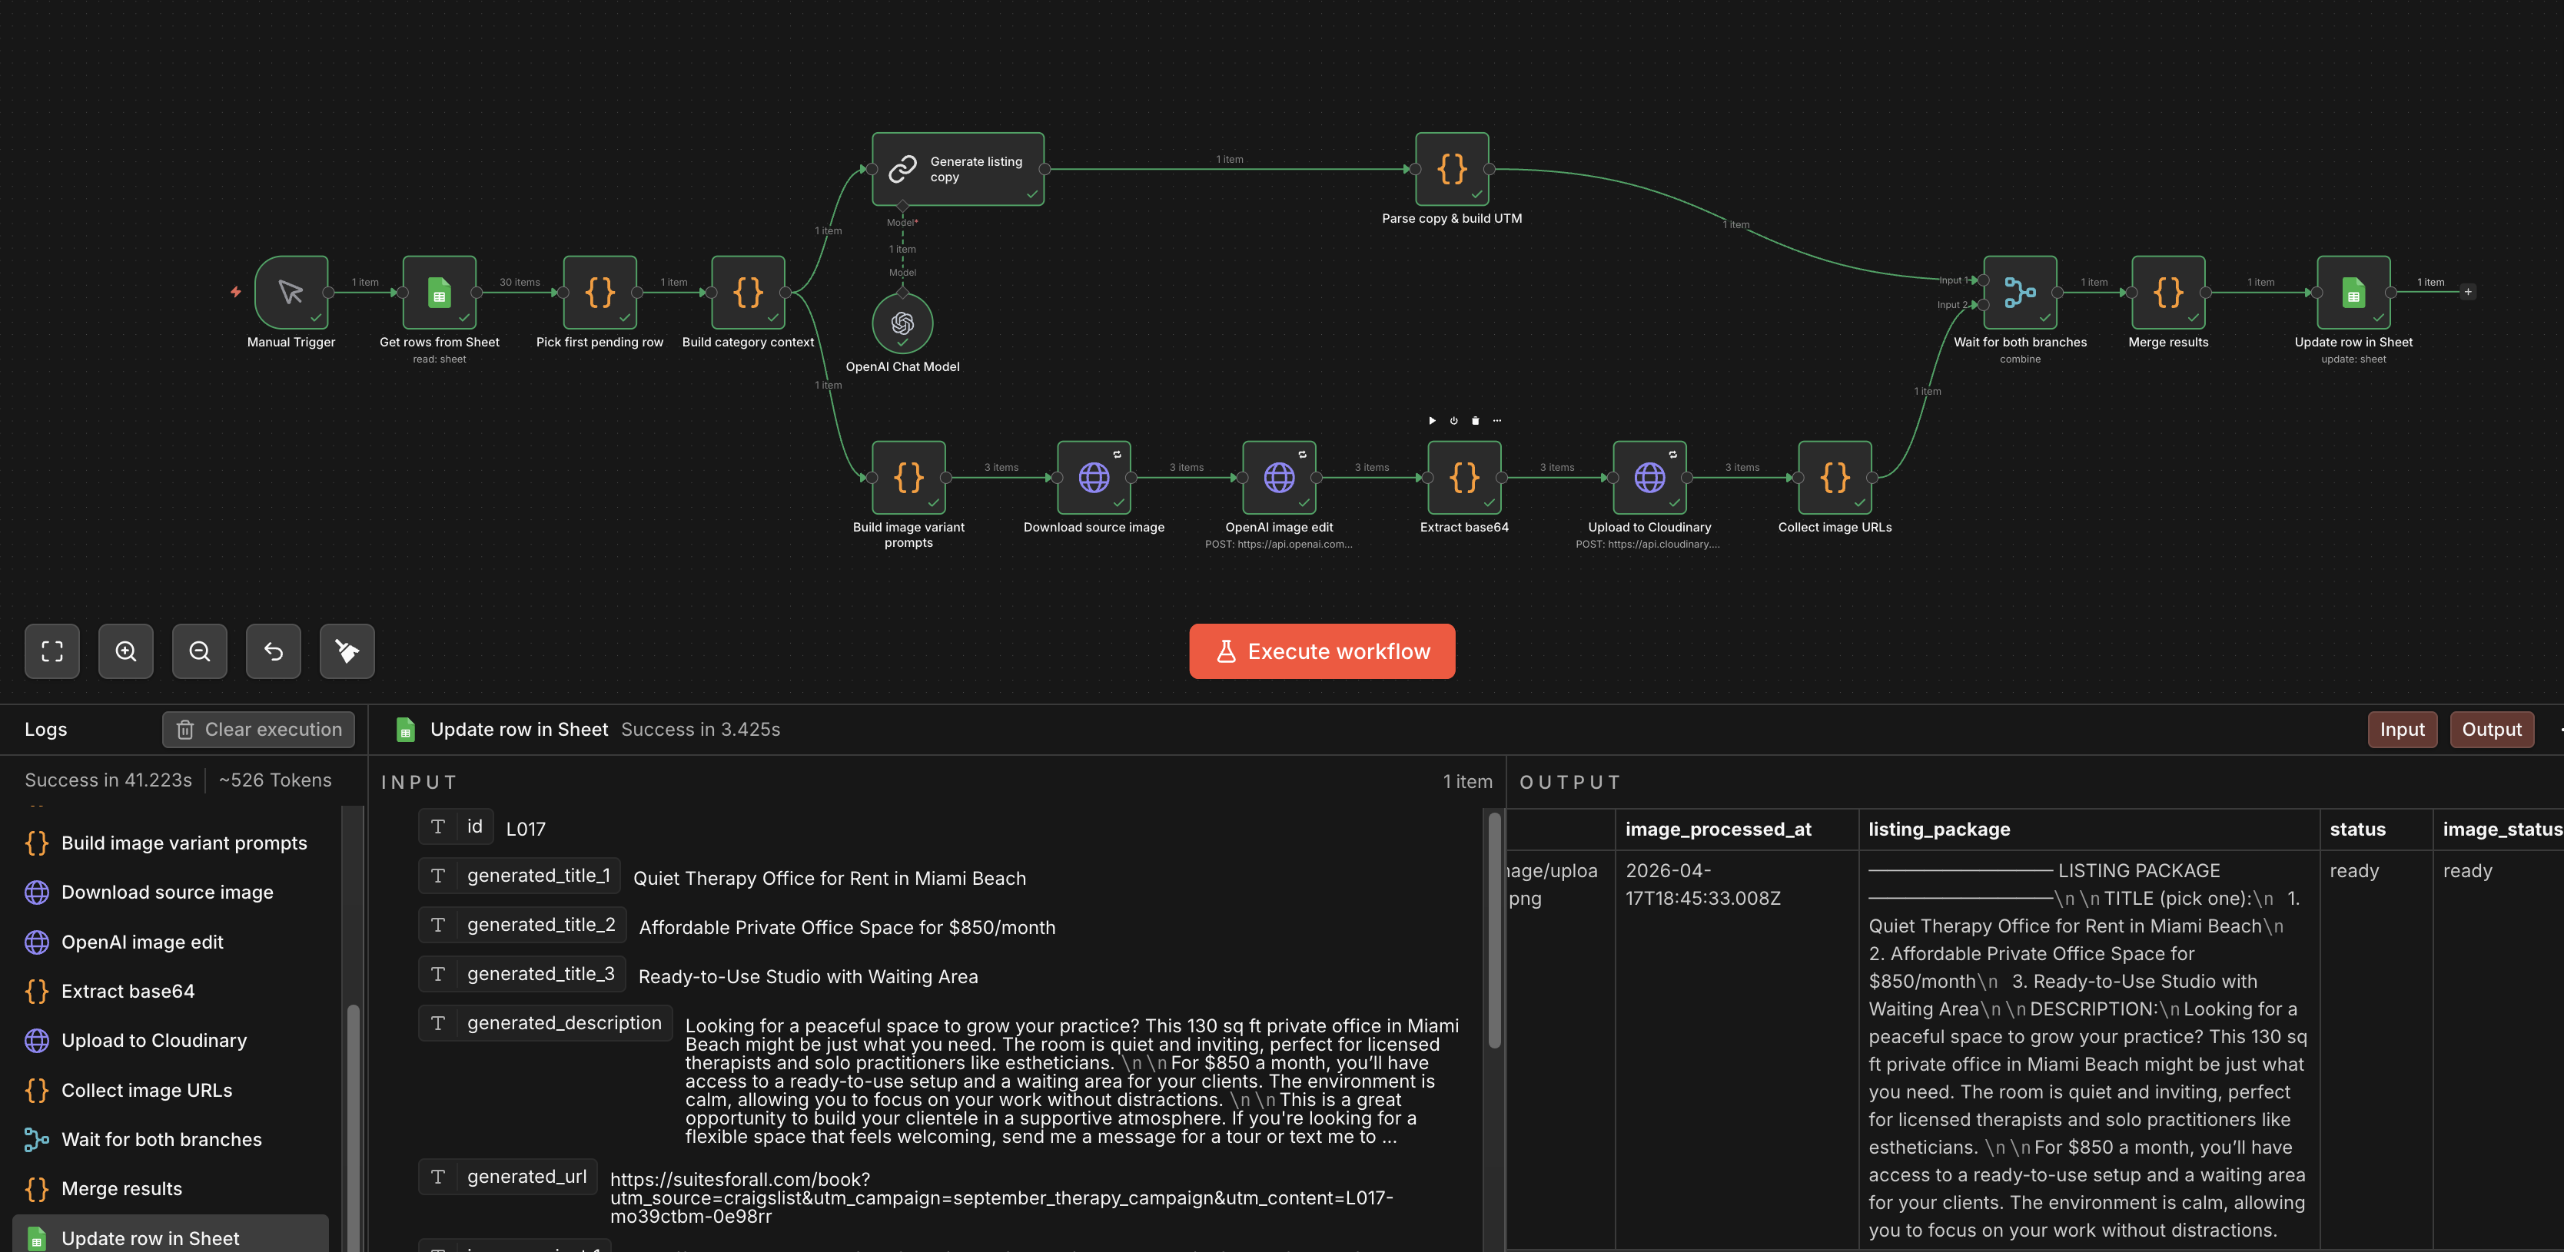Open Wait for both branches log entry
The height and width of the screenshot is (1252, 2564).
(x=170, y=1140)
